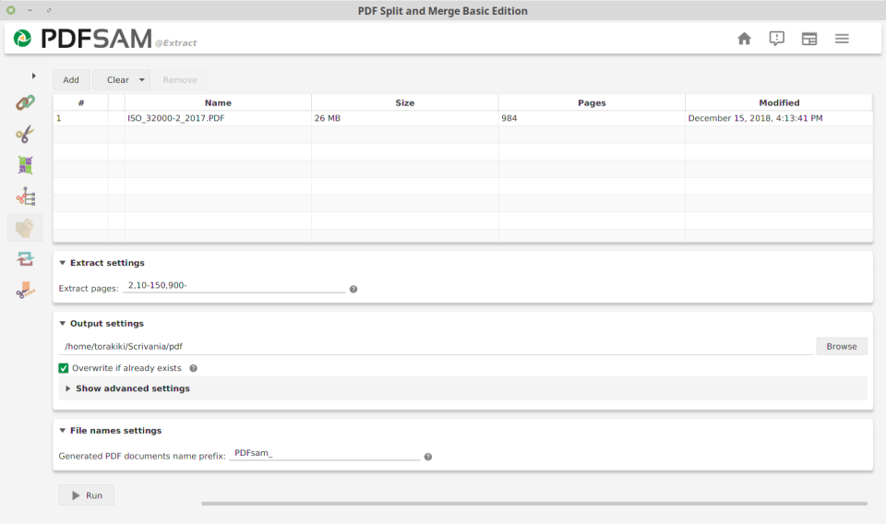Open the Split tool scissors icon

click(x=25, y=135)
